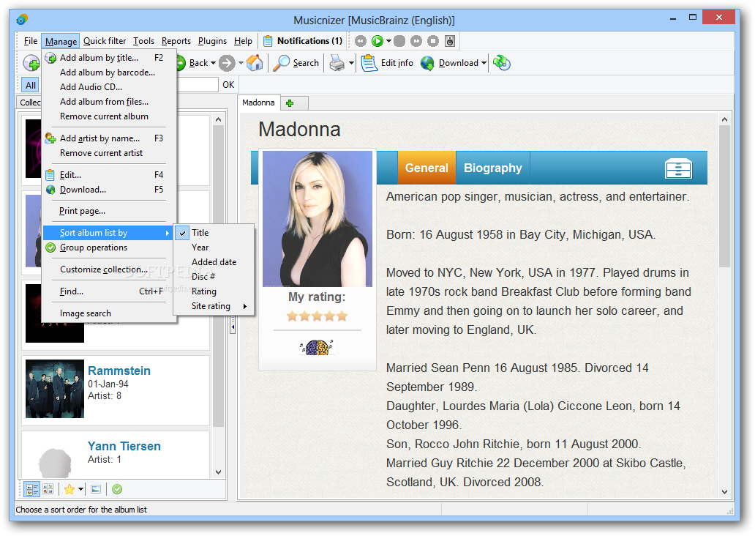Click the Forward arrow icon
The image size is (755, 536).
coord(227,63)
